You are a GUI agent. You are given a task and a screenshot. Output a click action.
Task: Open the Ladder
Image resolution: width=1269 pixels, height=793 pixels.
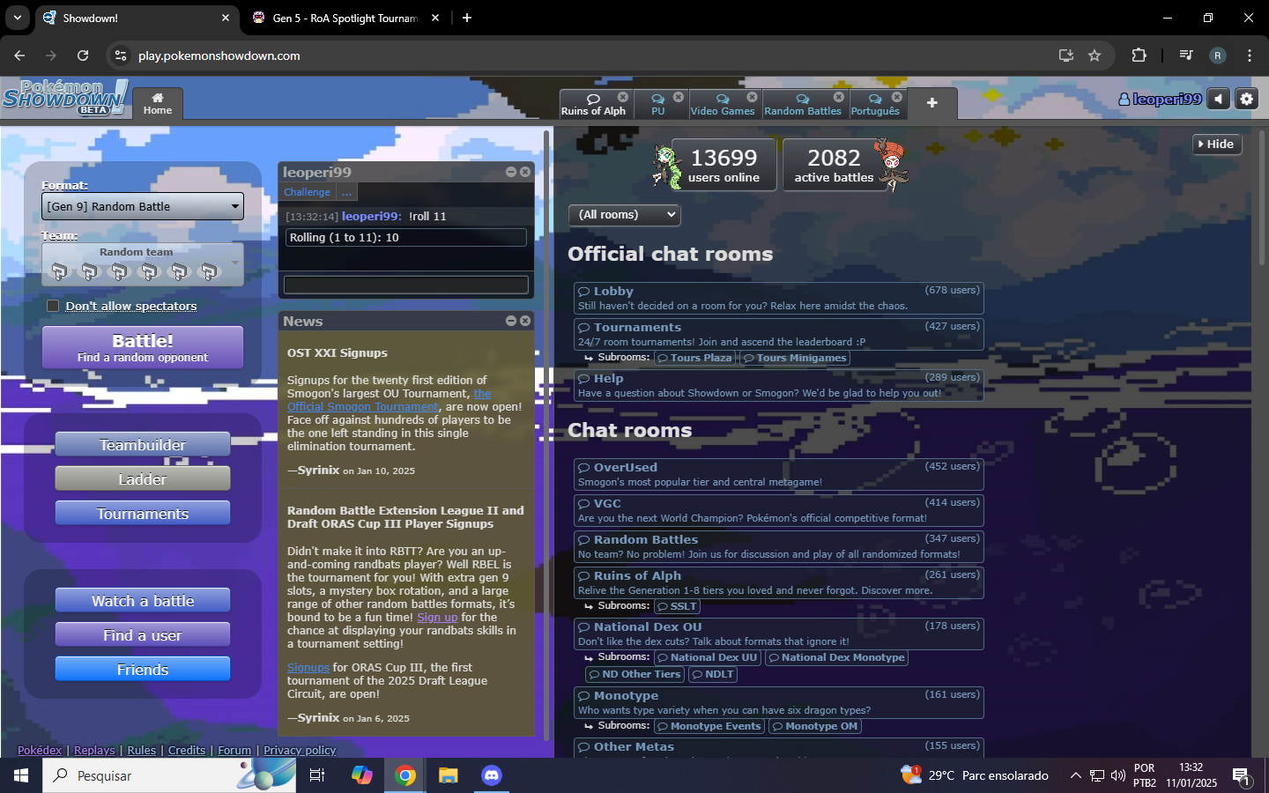pos(143,479)
